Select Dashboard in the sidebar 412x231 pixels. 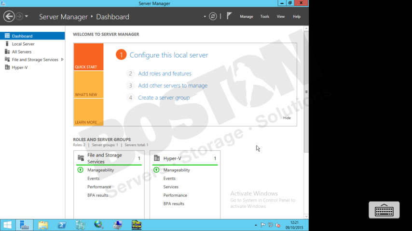[x=32, y=36]
